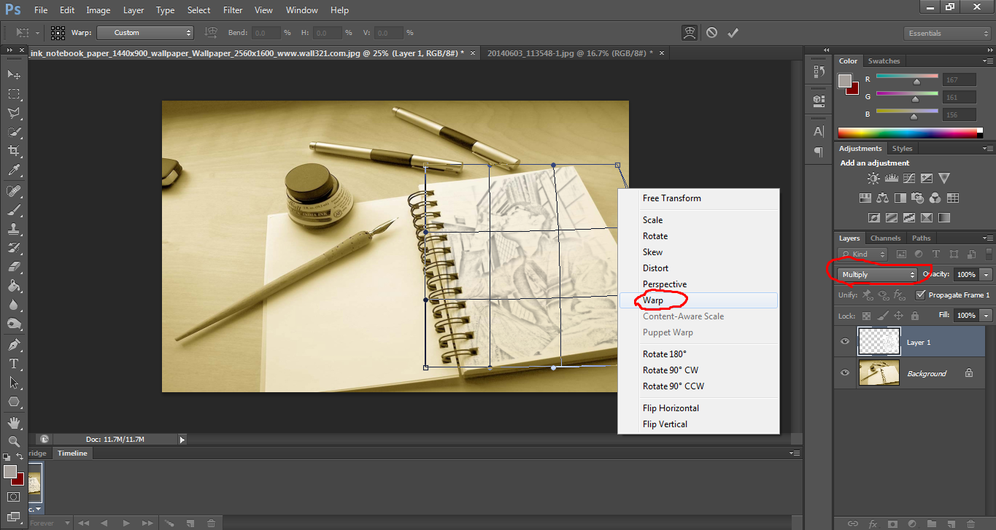Viewport: 996px width, 530px height.
Task: Switch to the Swatches tab
Action: tap(884, 61)
